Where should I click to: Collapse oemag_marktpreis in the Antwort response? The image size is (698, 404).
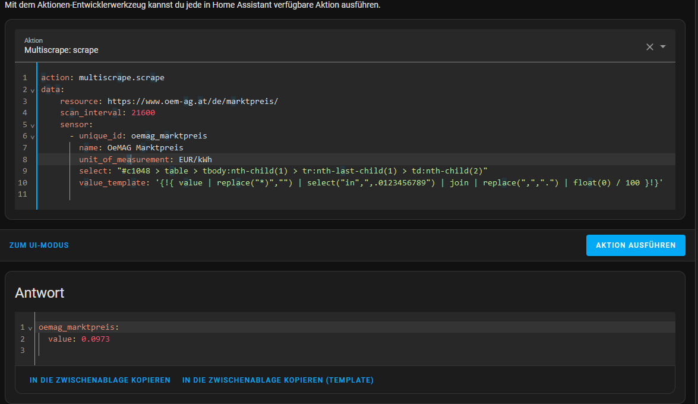30,328
